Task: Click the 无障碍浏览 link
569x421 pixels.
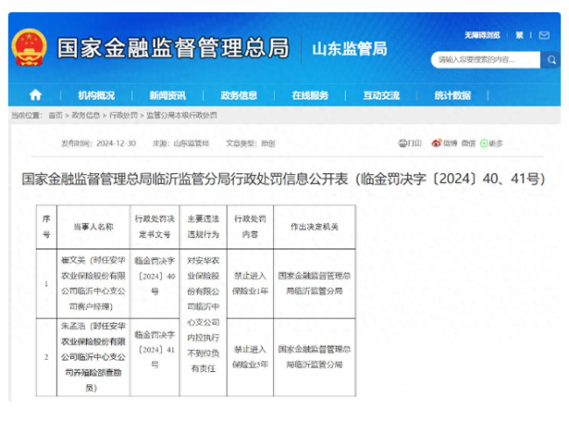Action: (x=482, y=35)
